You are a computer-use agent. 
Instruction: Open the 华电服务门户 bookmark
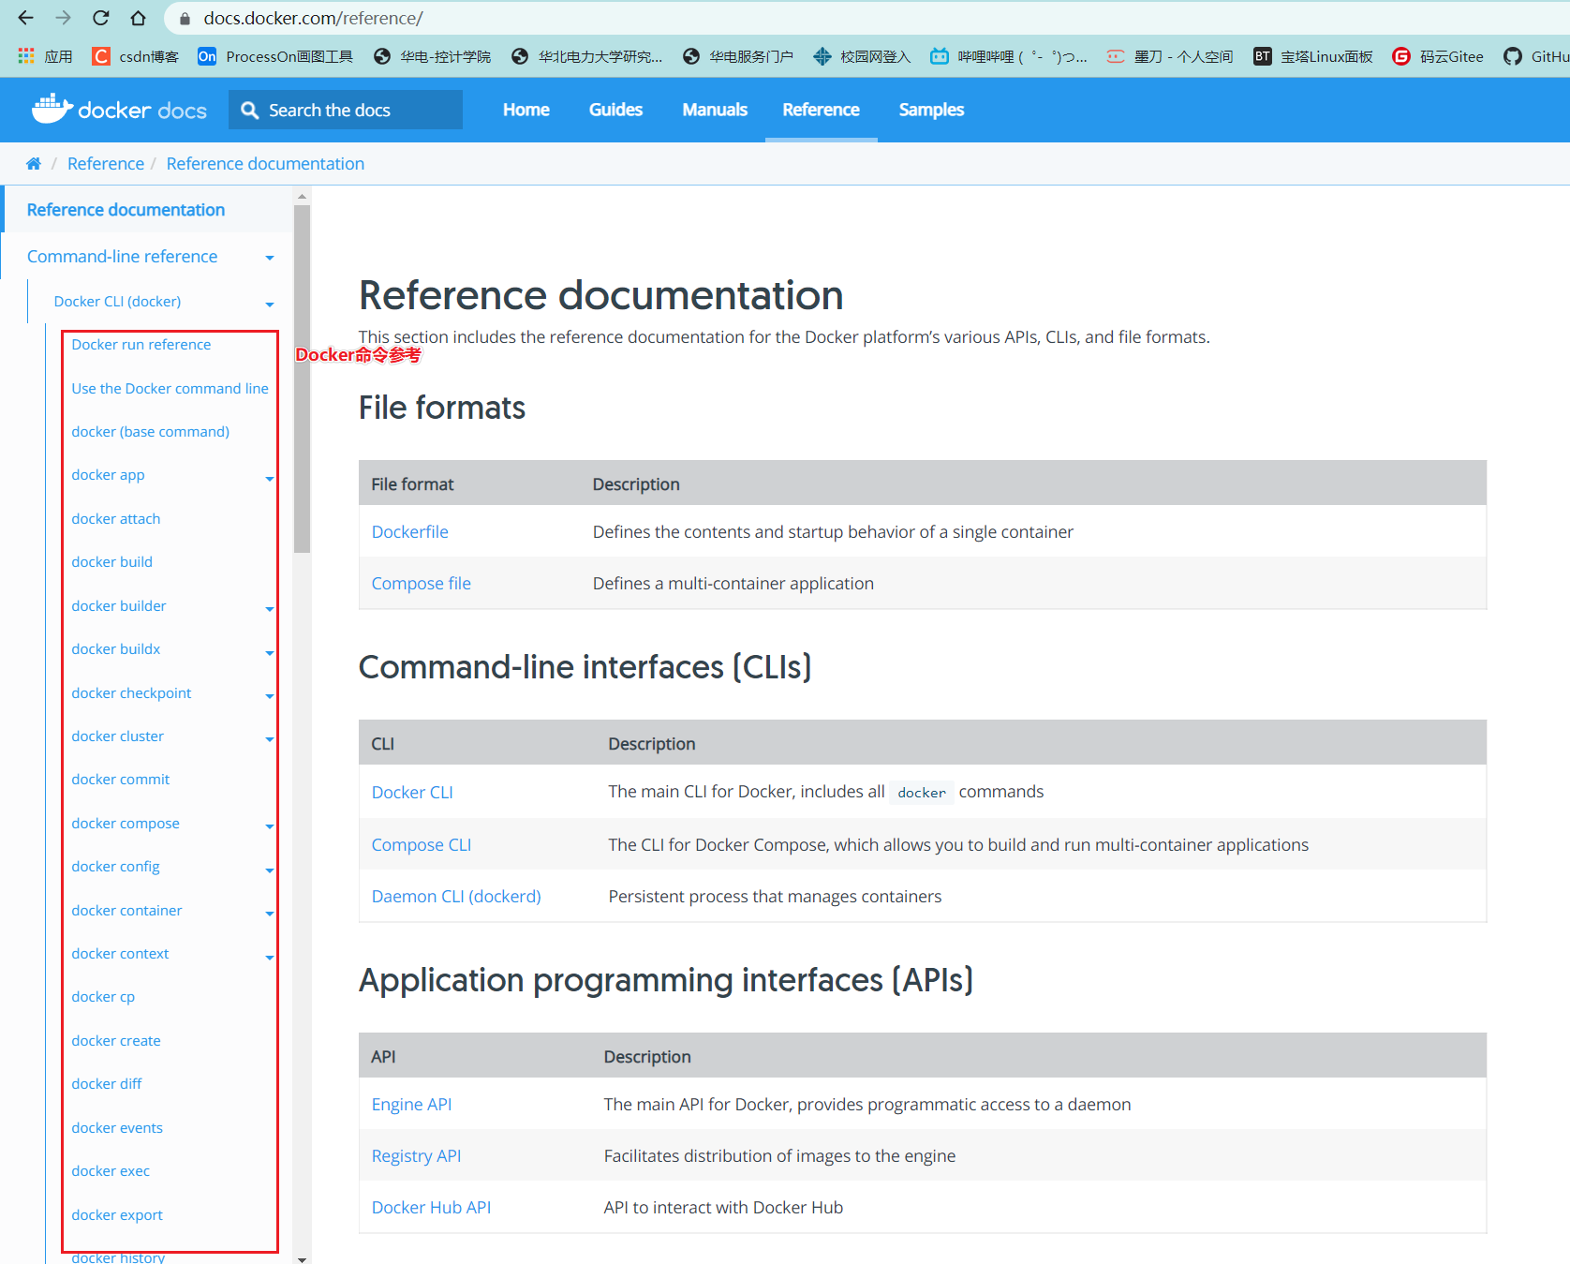click(x=738, y=56)
